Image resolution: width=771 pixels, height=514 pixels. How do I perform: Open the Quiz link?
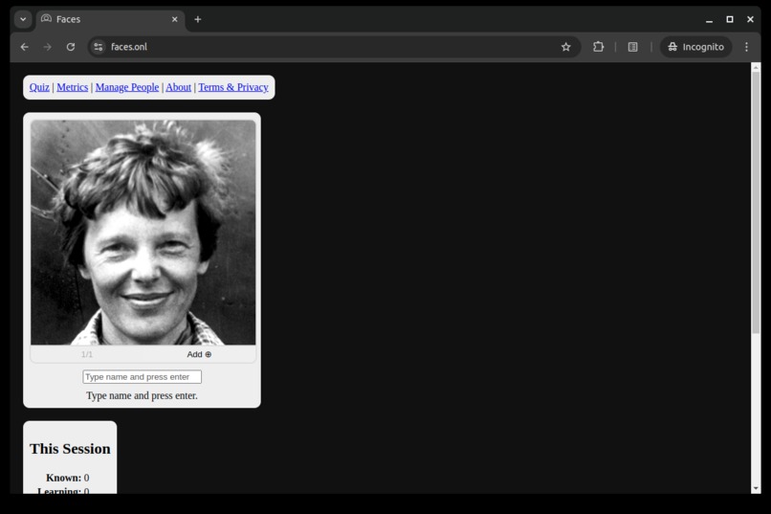[39, 87]
